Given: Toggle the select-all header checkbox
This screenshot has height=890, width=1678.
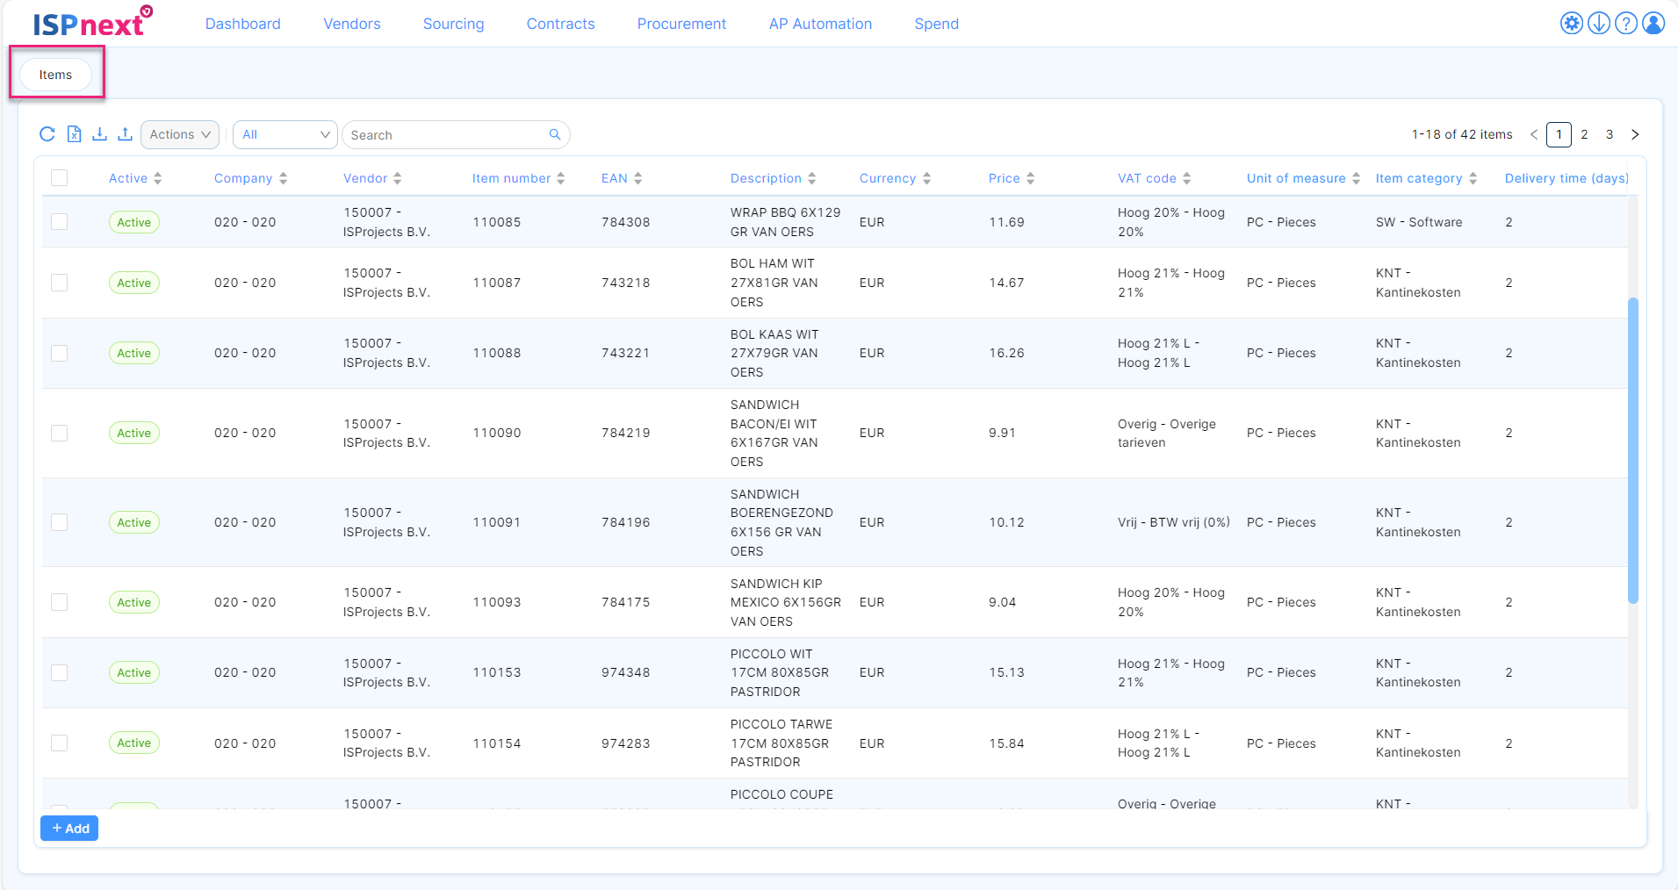Looking at the screenshot, I should [x=60, y=178].
